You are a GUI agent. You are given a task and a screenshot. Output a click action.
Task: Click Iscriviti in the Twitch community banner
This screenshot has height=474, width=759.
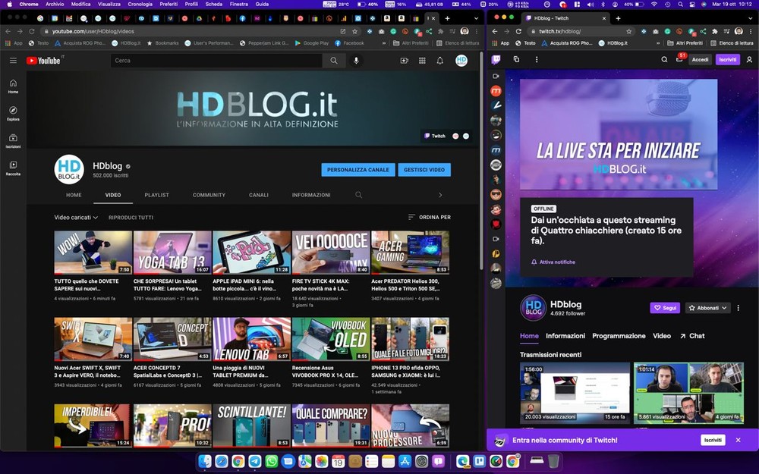tap(713, 440)
